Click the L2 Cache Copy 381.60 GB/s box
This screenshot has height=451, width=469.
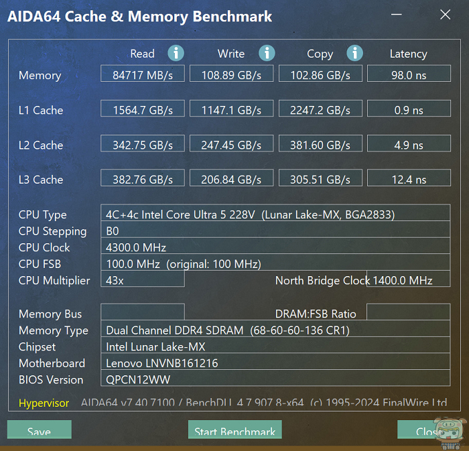tap(320, 143)
